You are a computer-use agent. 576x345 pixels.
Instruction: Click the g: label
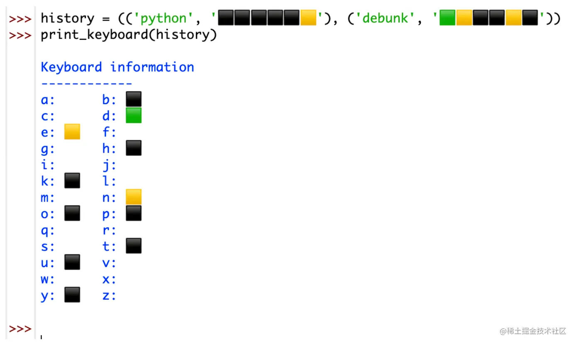[48, 149]
